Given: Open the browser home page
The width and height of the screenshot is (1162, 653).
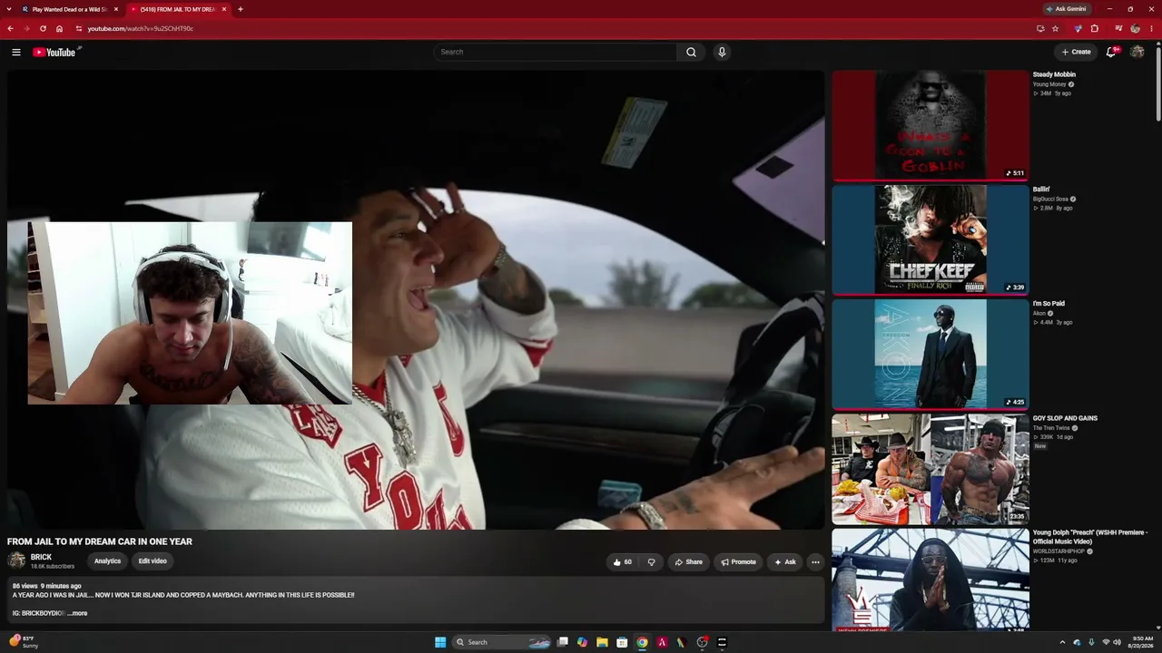Looking at the screenshot, I should pos(59,28).
